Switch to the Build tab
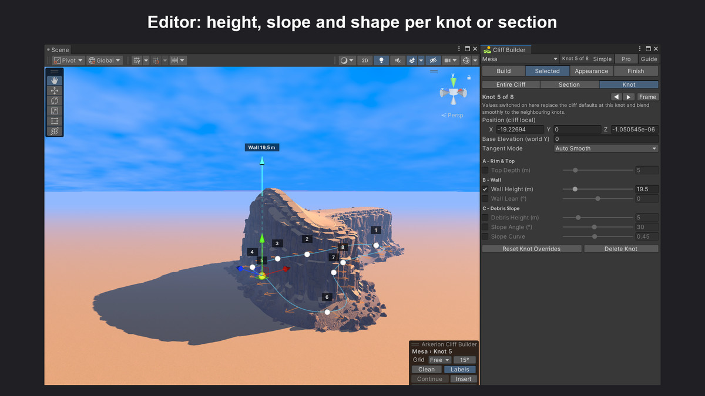Screen dimensions: 705x396 (503, 71)
